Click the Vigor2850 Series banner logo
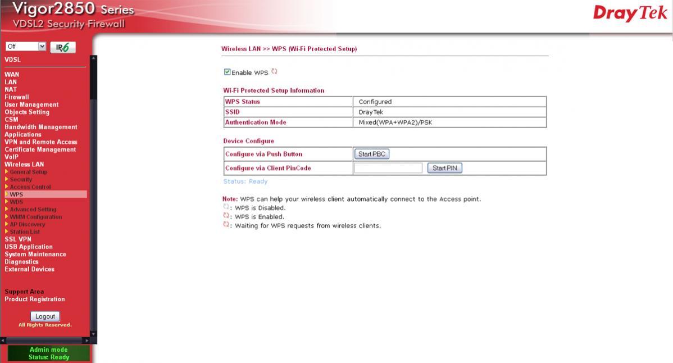 click(x=69, y=15)
